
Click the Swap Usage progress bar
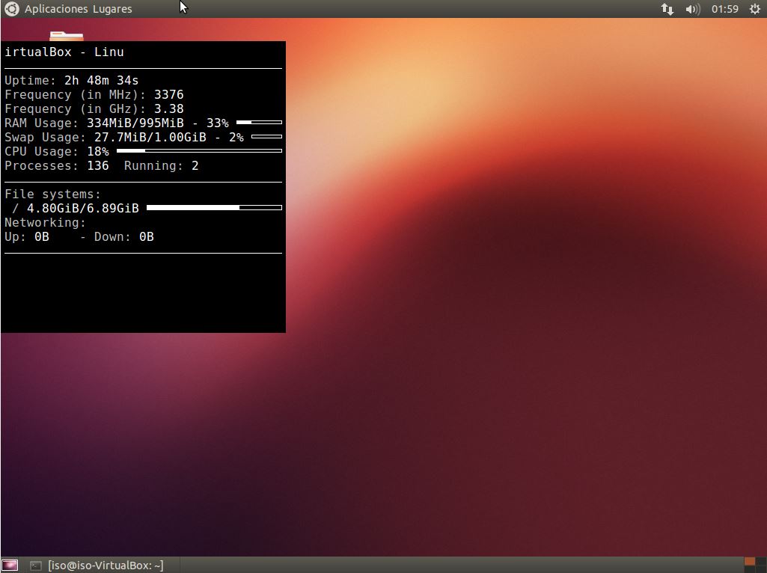click(266, 136)
